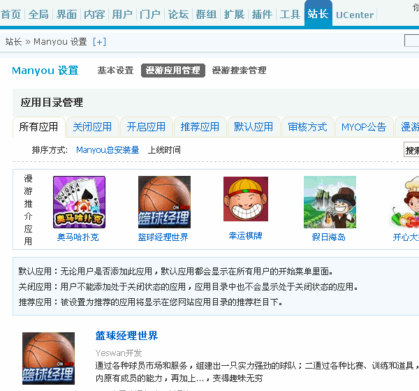Click the 站长 » Manyou 设置 breadcrumb text

click(x=46, y=42)
